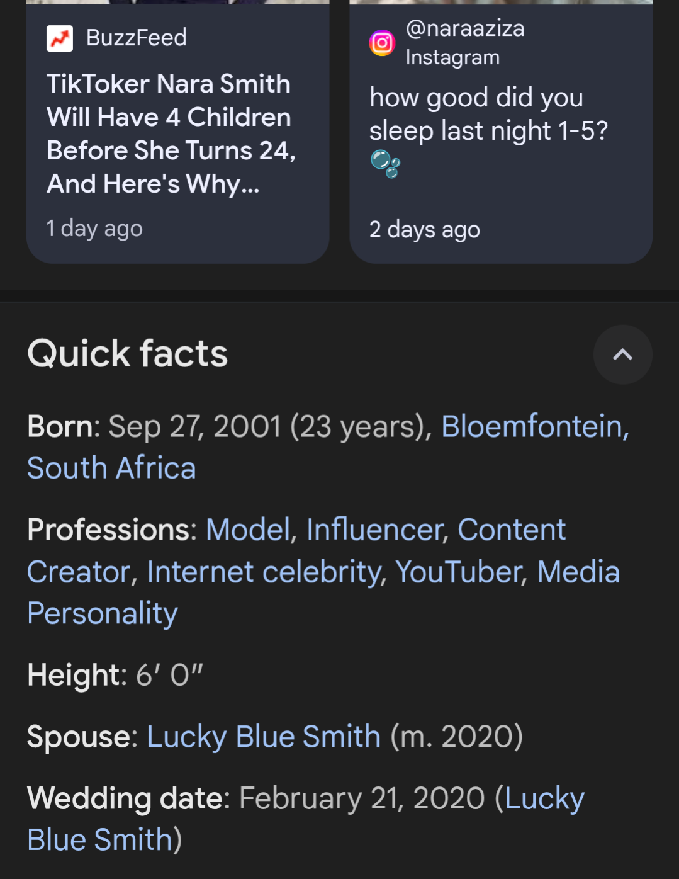The width and height of the screenshot is (679, 879).
Task: Tap the BuzzFeed source name
Action: (137, 38)
